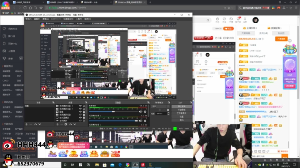Open OBS View menu

[45, 19]
